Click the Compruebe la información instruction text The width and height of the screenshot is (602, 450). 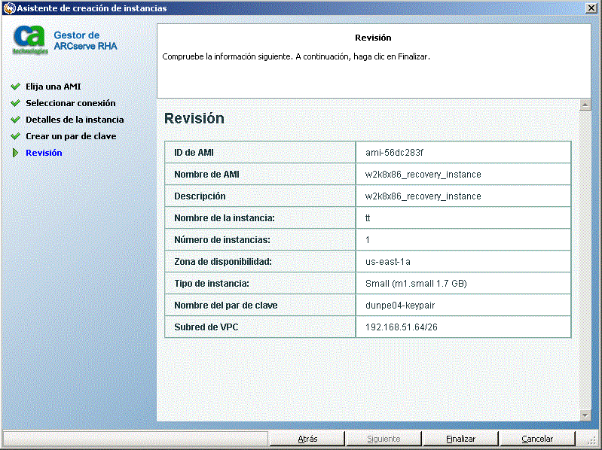[296, 56]
